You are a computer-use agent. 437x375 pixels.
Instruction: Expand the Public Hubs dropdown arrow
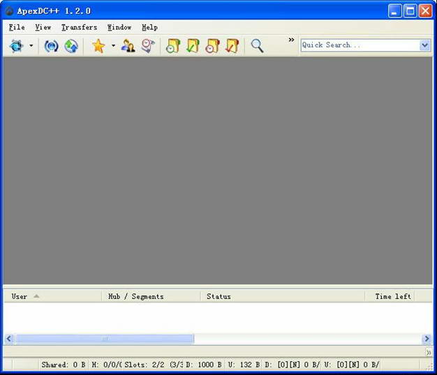coord(31,45)
